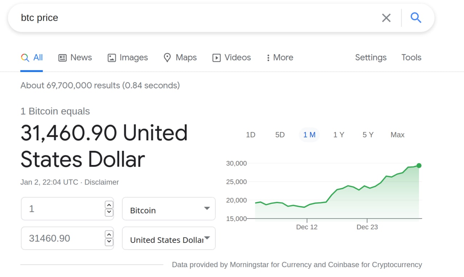Go to Videos results tab

pos(231,58)
